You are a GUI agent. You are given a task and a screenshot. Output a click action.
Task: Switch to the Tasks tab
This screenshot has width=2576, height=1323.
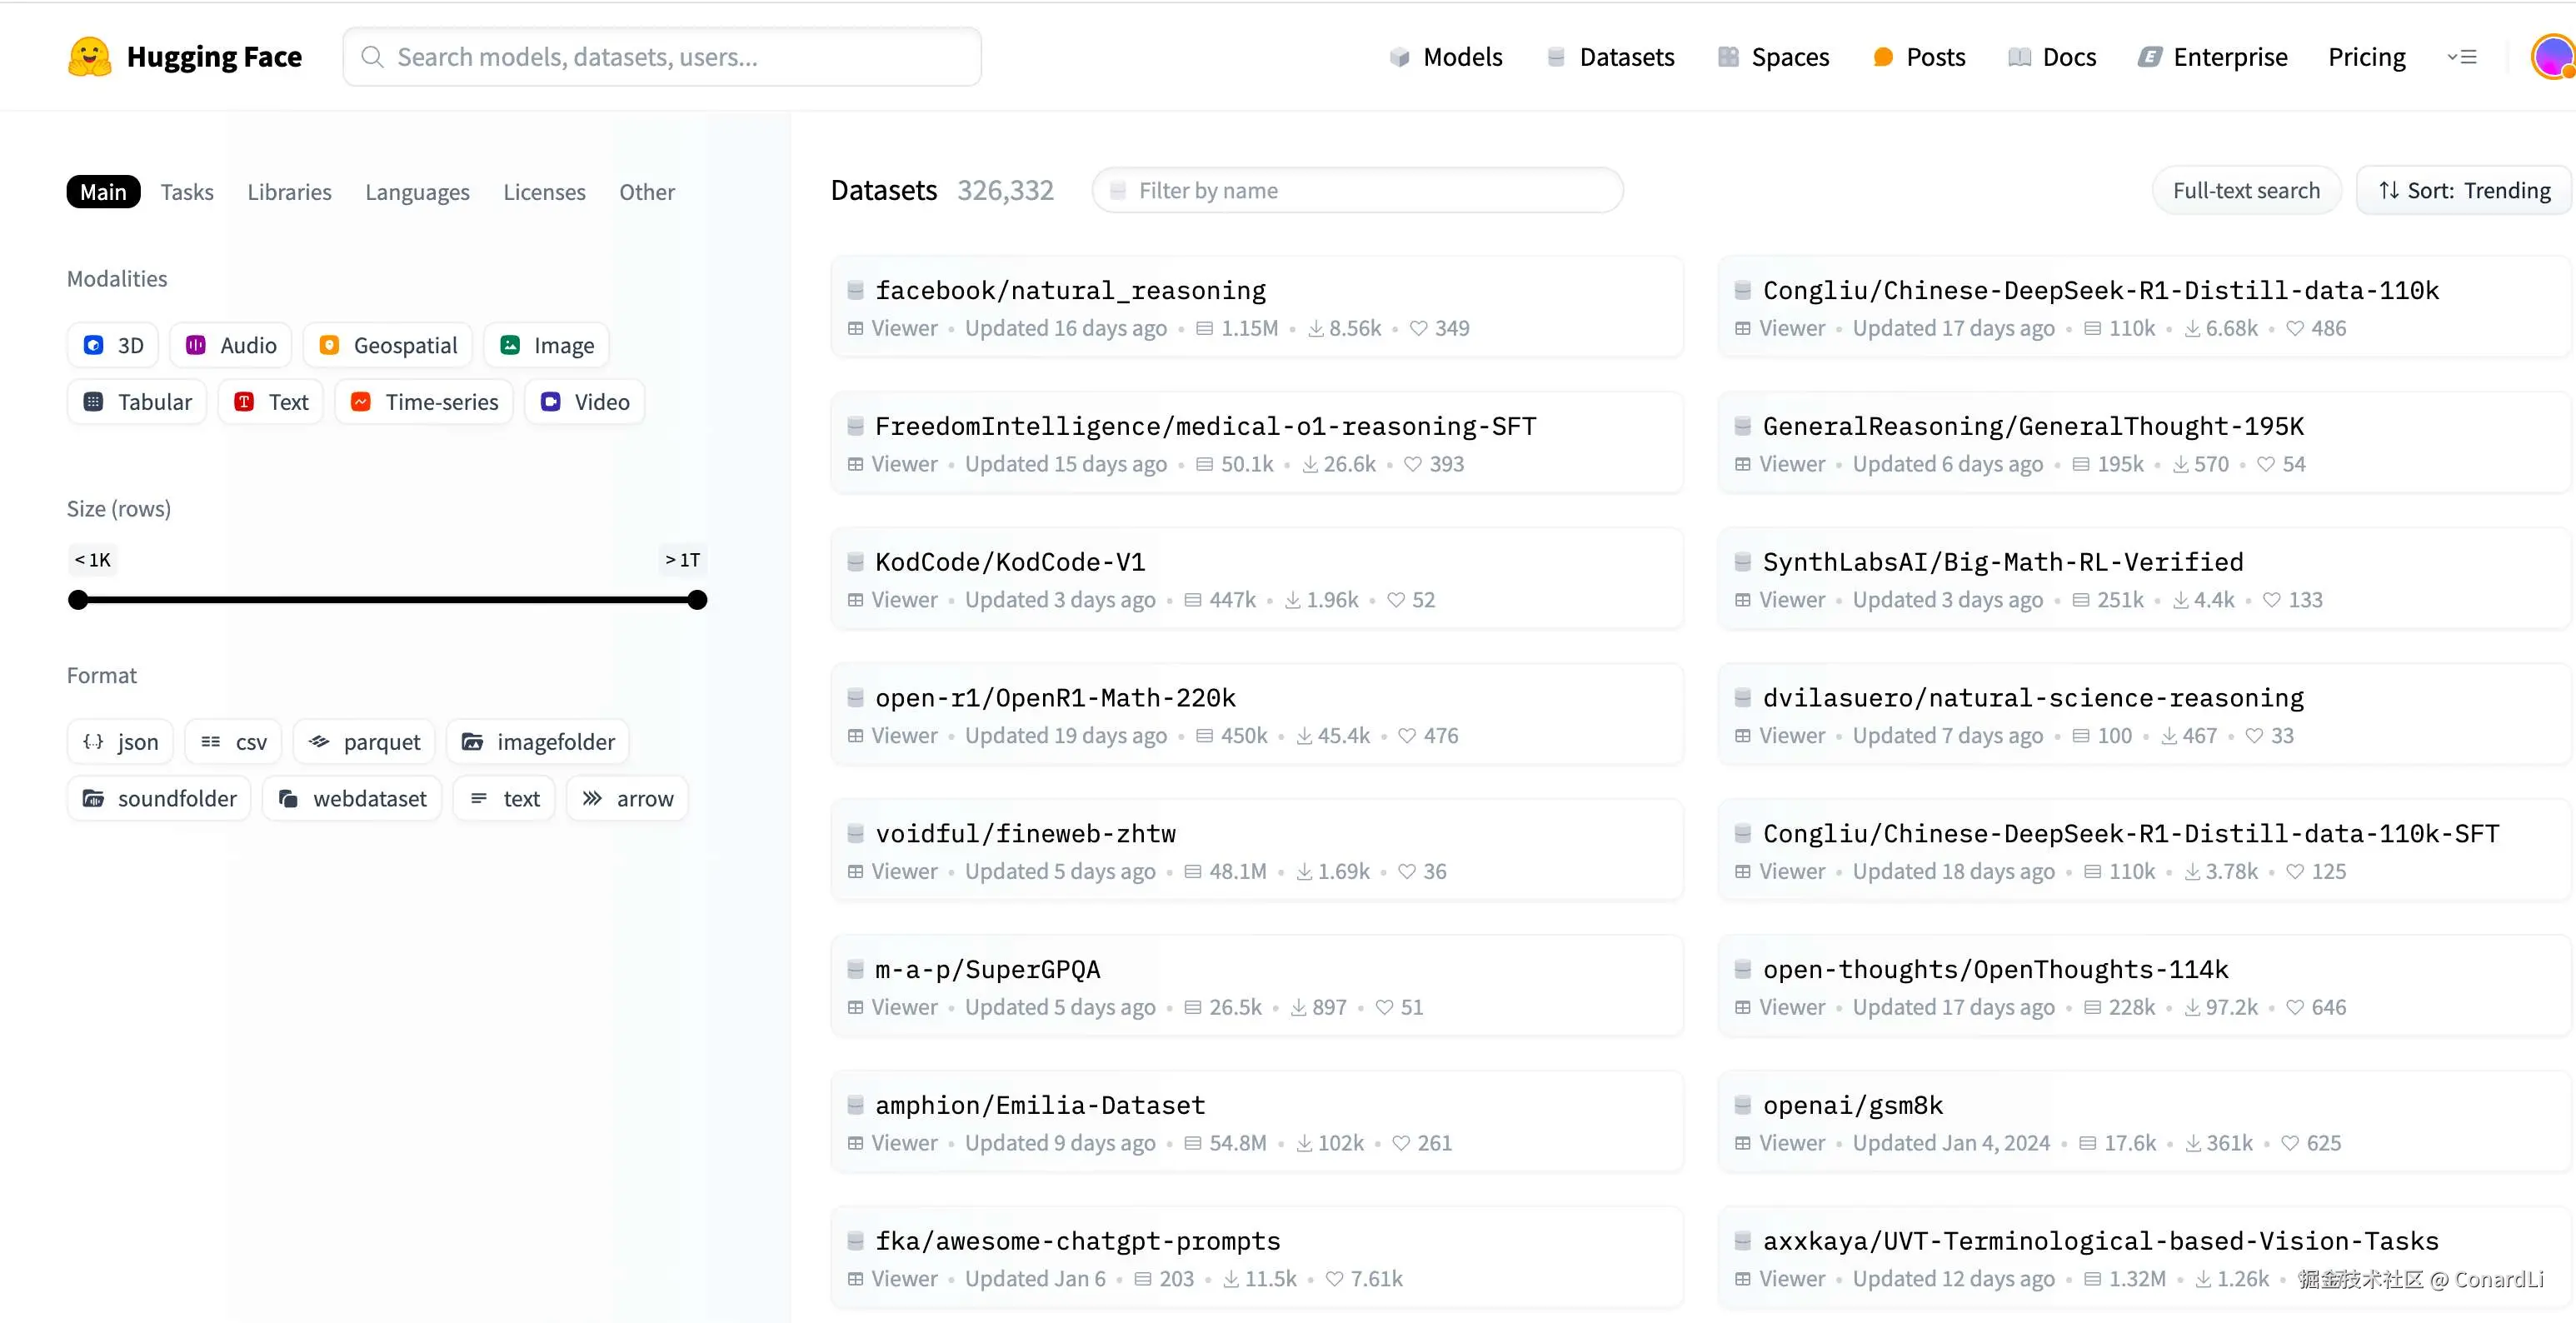(187, 192)
